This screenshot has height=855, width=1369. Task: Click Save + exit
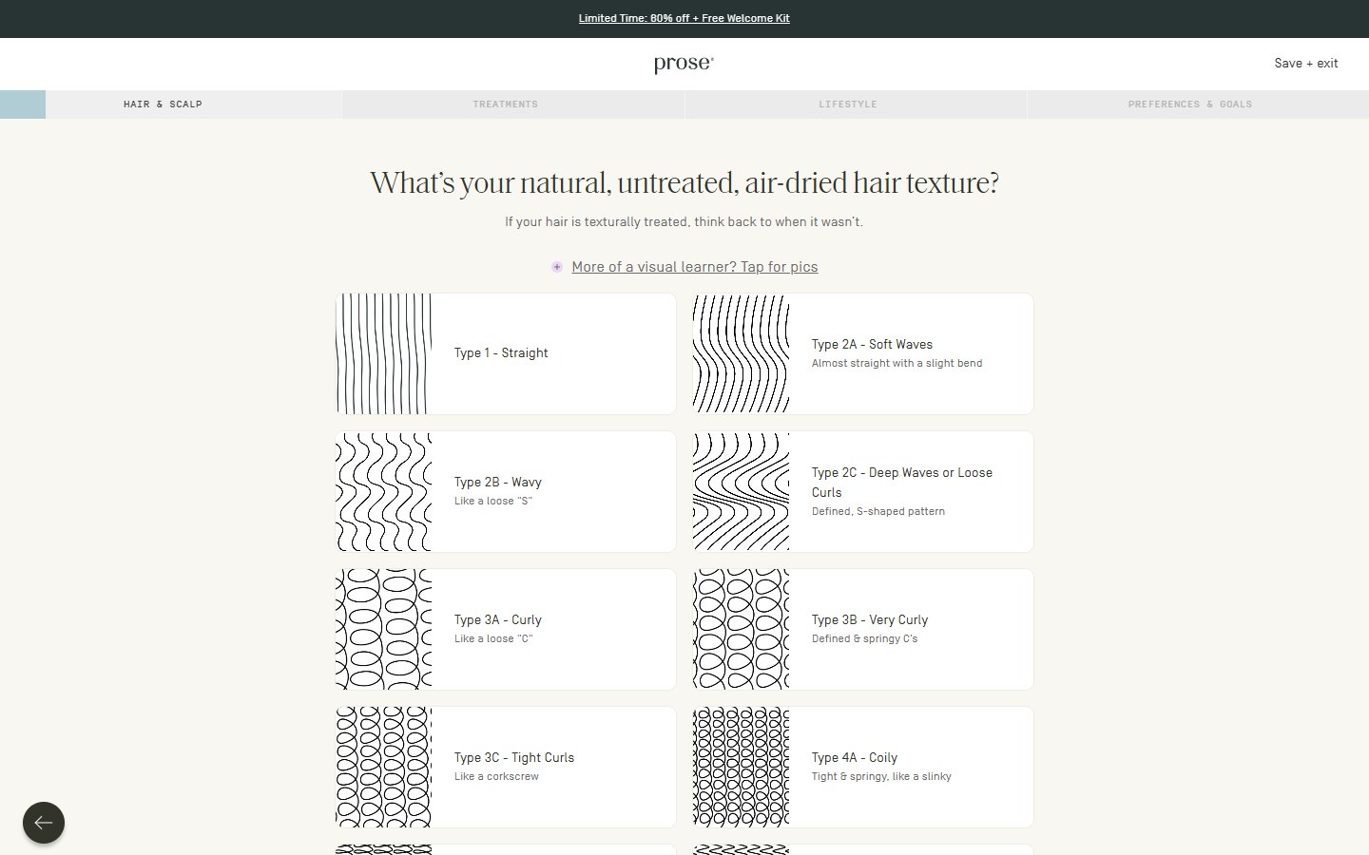[x=1305, y=64]
